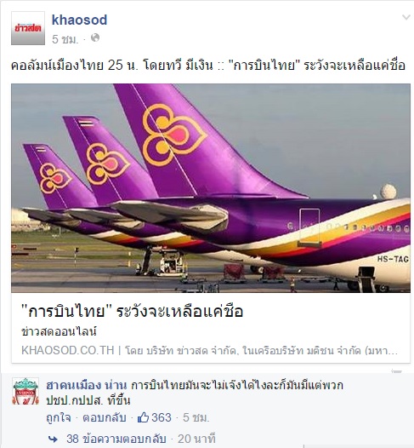Expand the 38 ข้อความตอบกลับ replies
The height and width of the screenshot is (448, 414).
point(116,439)
